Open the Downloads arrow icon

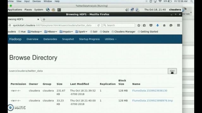tap(157, 25)
